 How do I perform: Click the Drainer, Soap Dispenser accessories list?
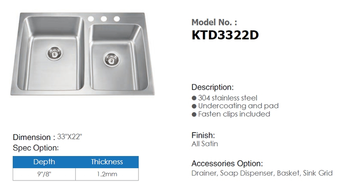pyautogui.click(x=262, y=173)
